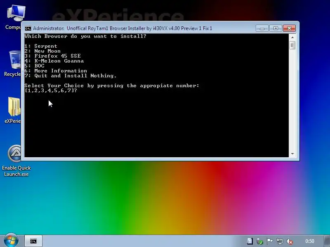Image resolution: width=330 pixels, height=247 pixels.
Task: Click the cmd icon in window title bar
Action: (28, 28)
